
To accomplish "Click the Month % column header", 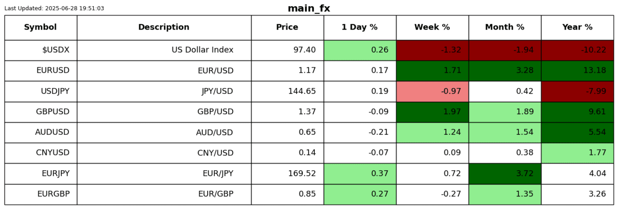I will tap(505, 27).
